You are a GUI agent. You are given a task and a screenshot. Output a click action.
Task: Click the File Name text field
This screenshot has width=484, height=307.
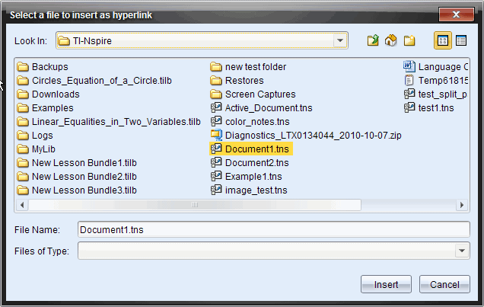click(274, 229)
